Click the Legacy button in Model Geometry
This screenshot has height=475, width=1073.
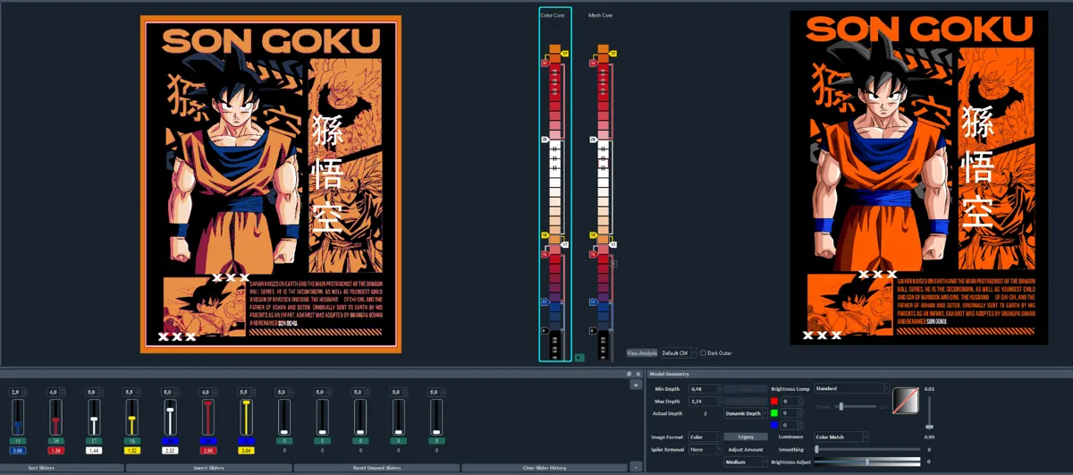point(746,437)
